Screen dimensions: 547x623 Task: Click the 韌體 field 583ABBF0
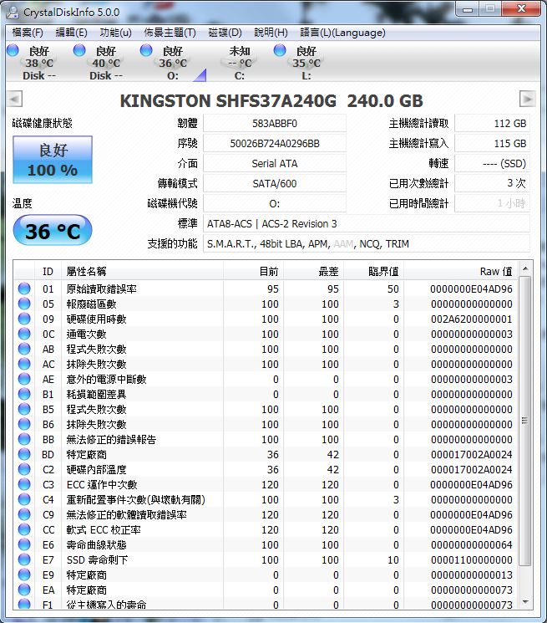[x=275, y=124]
